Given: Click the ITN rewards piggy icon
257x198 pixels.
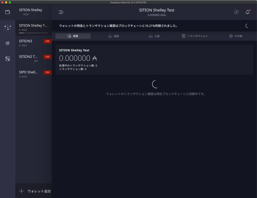Looking at the screenshot, I should click(8, 43).
